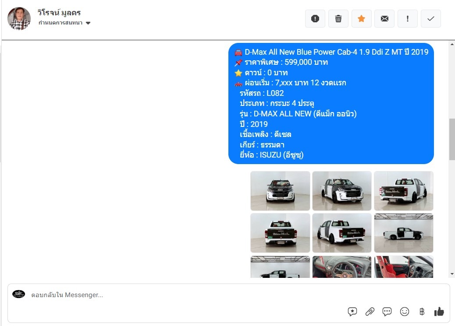Click the 'เชื้อเพลิง : ดีเซล' line
455x326 pixels.
coord(266,134)
